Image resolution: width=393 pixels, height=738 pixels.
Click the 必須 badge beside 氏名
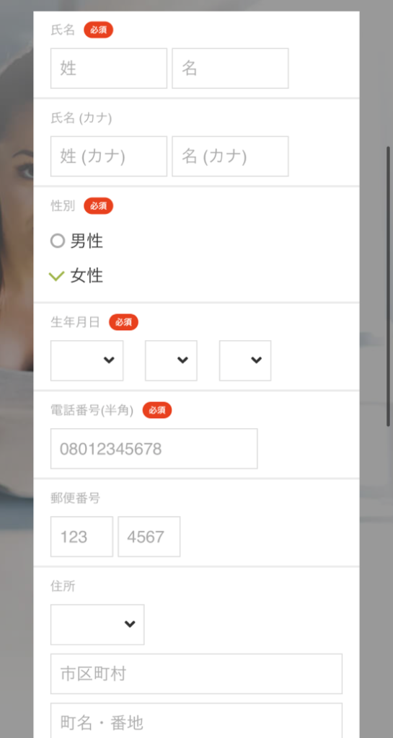click(x=98, y=30)
